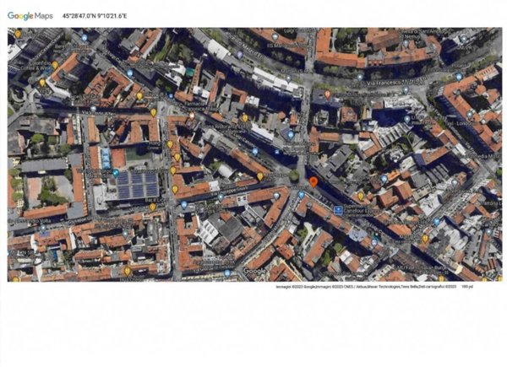Click the red dropped location pin
Viewport: 507px width, 367px height.
(313, 182)
